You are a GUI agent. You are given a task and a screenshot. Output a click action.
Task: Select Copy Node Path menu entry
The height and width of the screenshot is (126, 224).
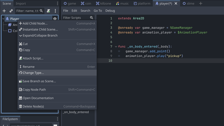point(57,90)
